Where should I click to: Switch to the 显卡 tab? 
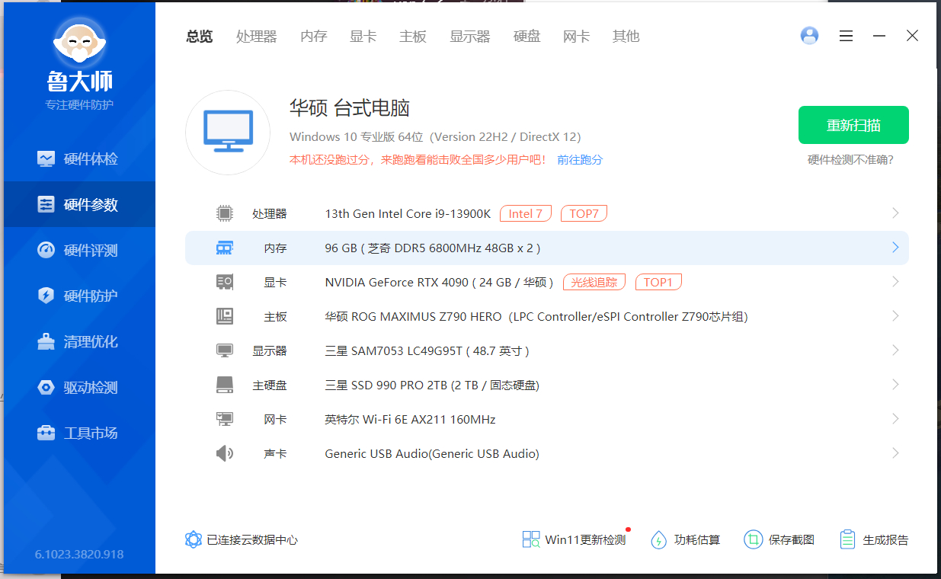(x=363, y=37)
